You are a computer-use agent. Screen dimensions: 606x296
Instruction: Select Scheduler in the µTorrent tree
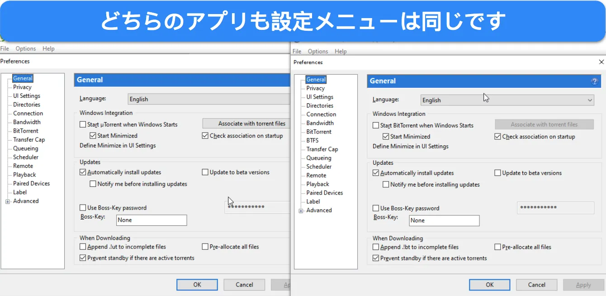(26, 157)
